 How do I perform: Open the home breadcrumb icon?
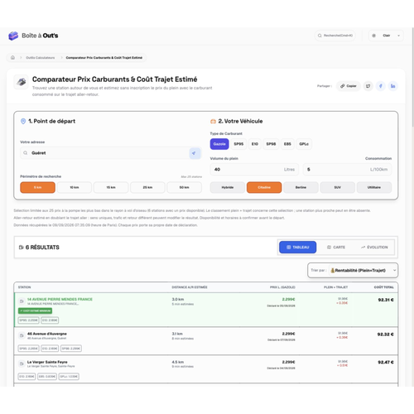coord(12,57)
